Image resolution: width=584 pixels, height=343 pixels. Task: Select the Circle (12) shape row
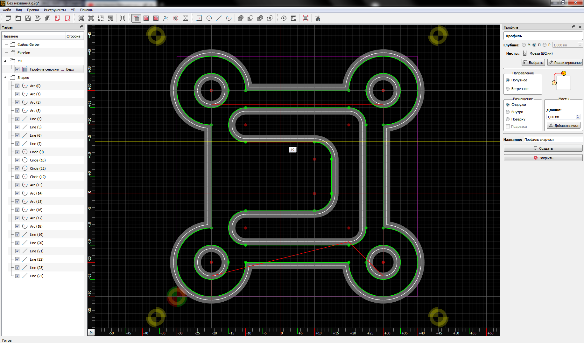point(43,177)
